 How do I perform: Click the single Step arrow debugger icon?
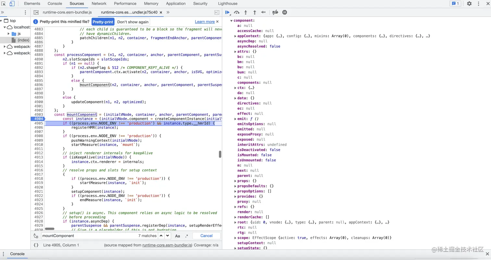click(x=263, y=12)
